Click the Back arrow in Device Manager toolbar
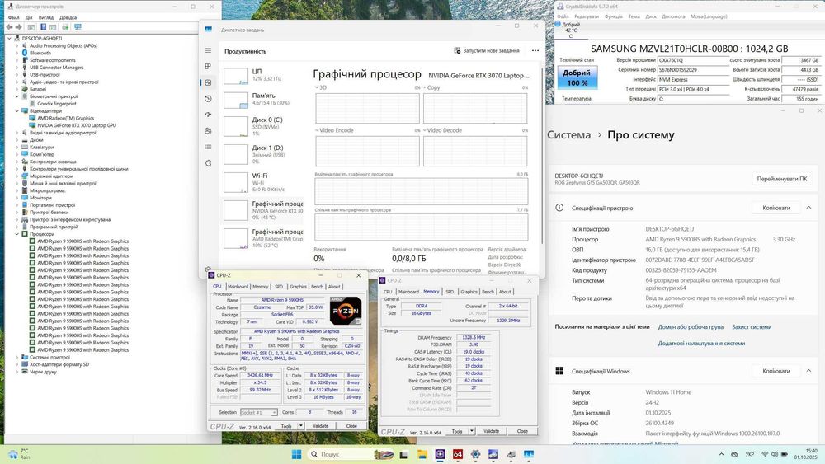825x464 pixels. tap(9, 27)
